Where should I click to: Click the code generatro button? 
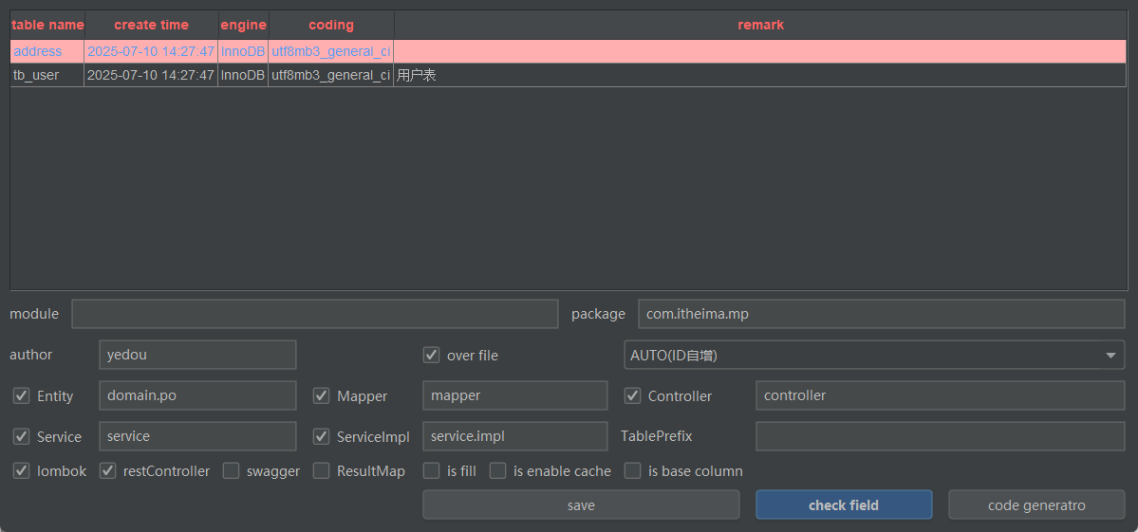click(x=1036, y=505)
